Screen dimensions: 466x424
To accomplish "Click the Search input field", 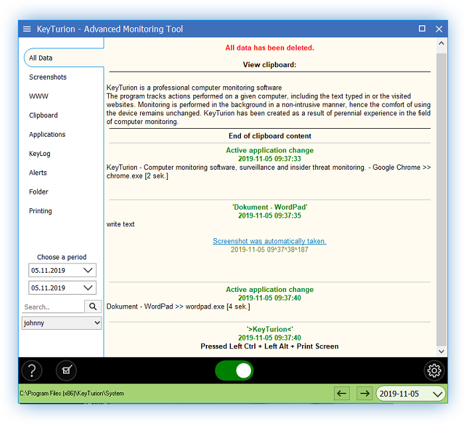I will pyautogui.click(x=53, y=307).
